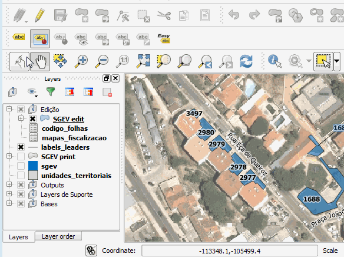Switch to the Layers tab
This screenshot has width=344, height=257.
[18, 237]
